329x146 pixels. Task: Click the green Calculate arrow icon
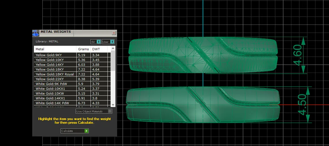(x=87, y=131)
